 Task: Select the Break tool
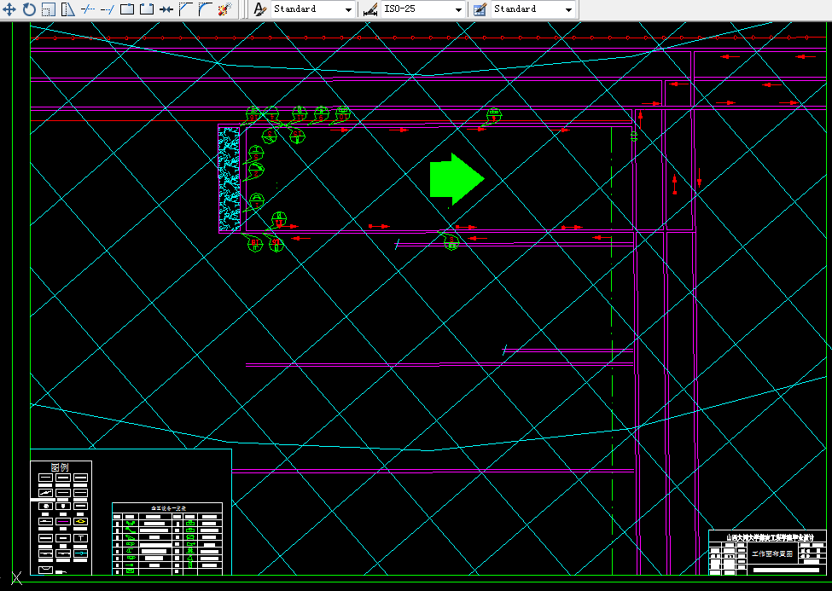coord(147,9)
